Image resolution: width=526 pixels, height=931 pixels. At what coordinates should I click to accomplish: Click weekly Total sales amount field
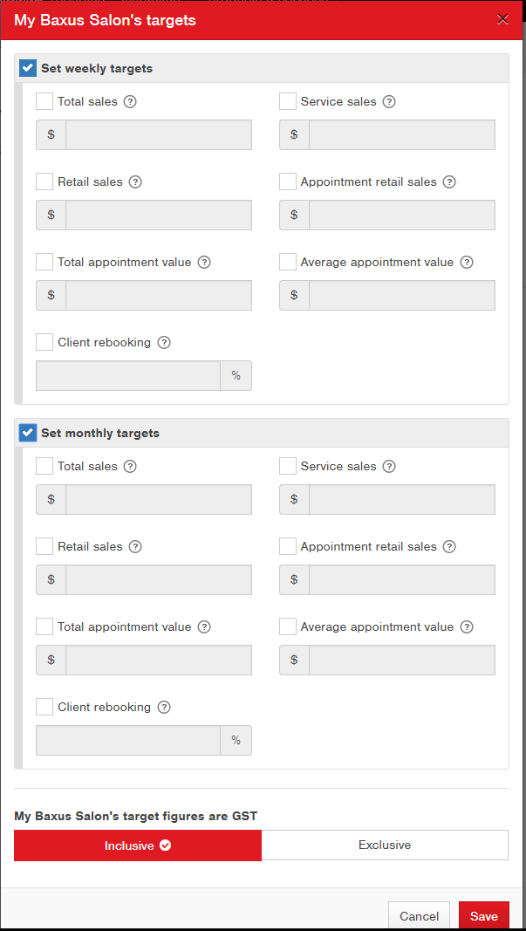[159, 134]
